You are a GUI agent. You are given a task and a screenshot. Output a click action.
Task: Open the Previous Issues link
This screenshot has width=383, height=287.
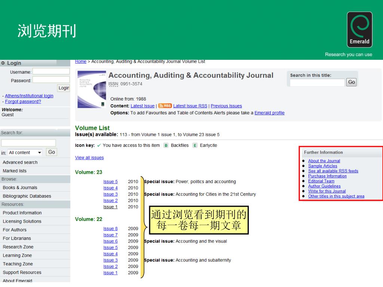coord(226,106)
